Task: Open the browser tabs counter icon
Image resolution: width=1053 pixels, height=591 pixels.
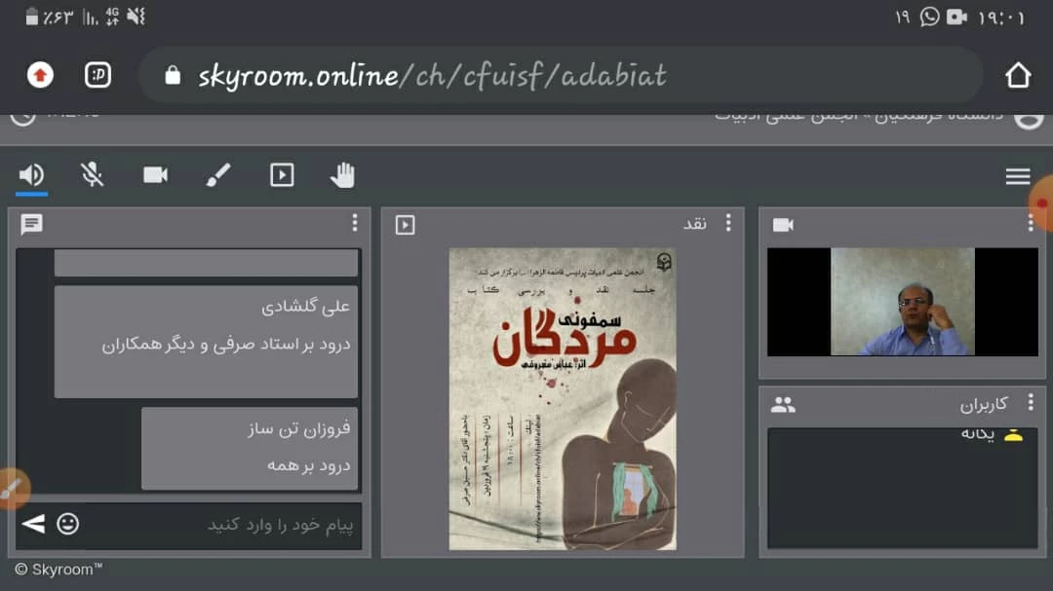Action: click(97, 75)
